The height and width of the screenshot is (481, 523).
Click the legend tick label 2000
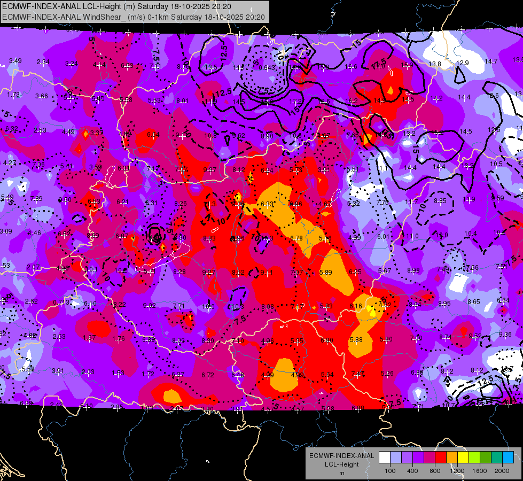[502, 471]
